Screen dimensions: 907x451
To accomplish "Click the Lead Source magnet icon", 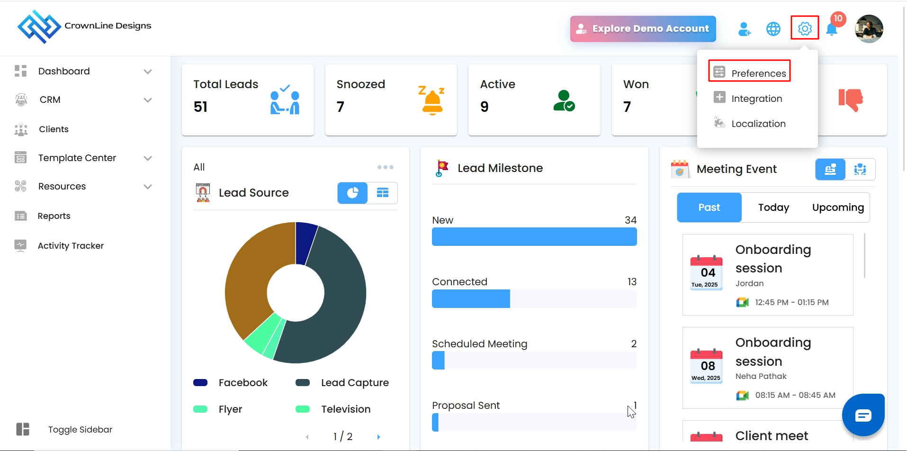I will coord(203,193).
